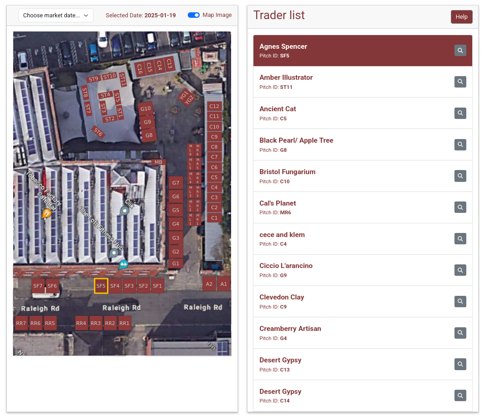Click the search icon beside Cal's Planet
The height and width of the screenshot is (418, 485).
[x=460, y=207]
